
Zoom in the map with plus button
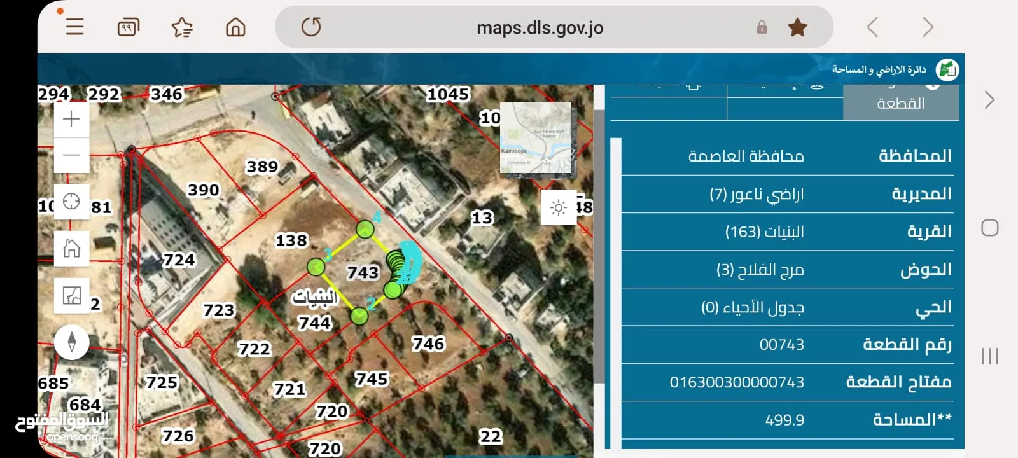click(71, 119)
